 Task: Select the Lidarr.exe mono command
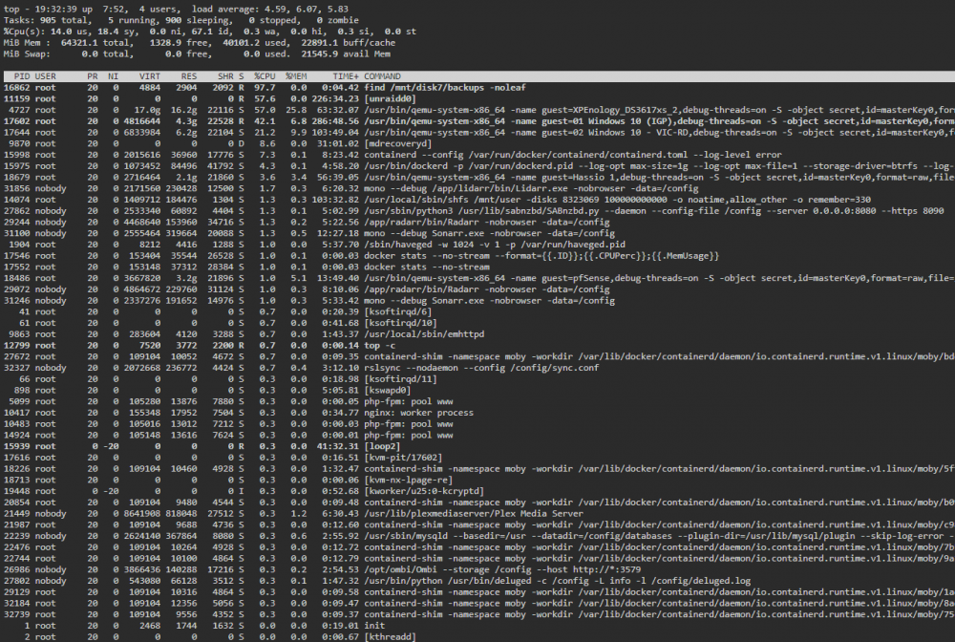[x=531, y=189]
